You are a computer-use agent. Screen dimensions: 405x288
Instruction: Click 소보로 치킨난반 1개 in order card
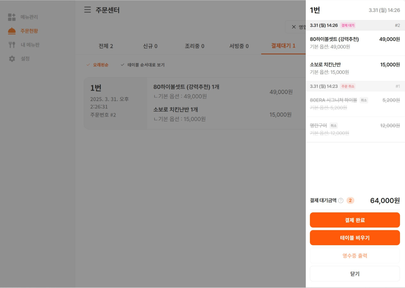coord(176,110)
